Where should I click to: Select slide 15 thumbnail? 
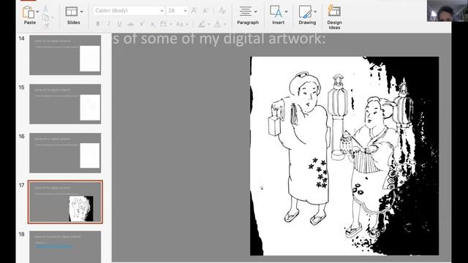pyautogui.click(x=65, y=104)
